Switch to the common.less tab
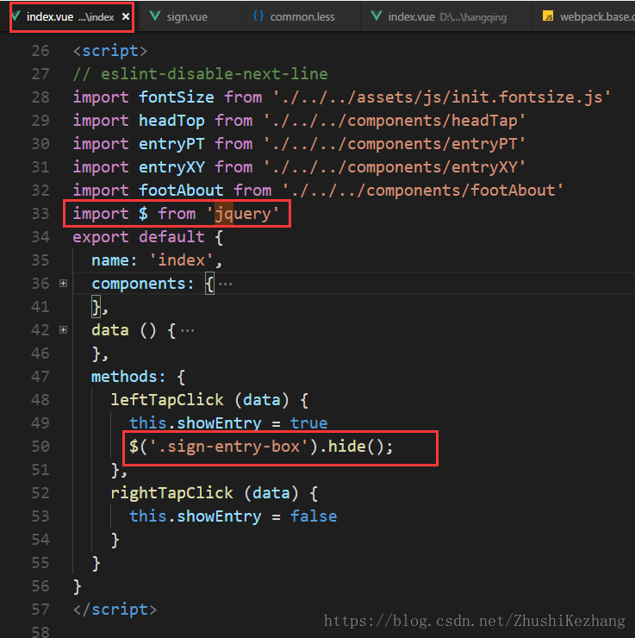 (302, 16)
